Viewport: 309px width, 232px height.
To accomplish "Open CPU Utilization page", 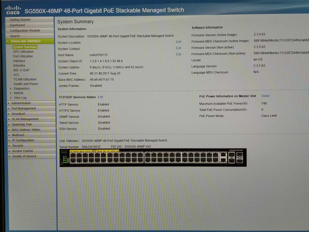I will coord(23,52).
